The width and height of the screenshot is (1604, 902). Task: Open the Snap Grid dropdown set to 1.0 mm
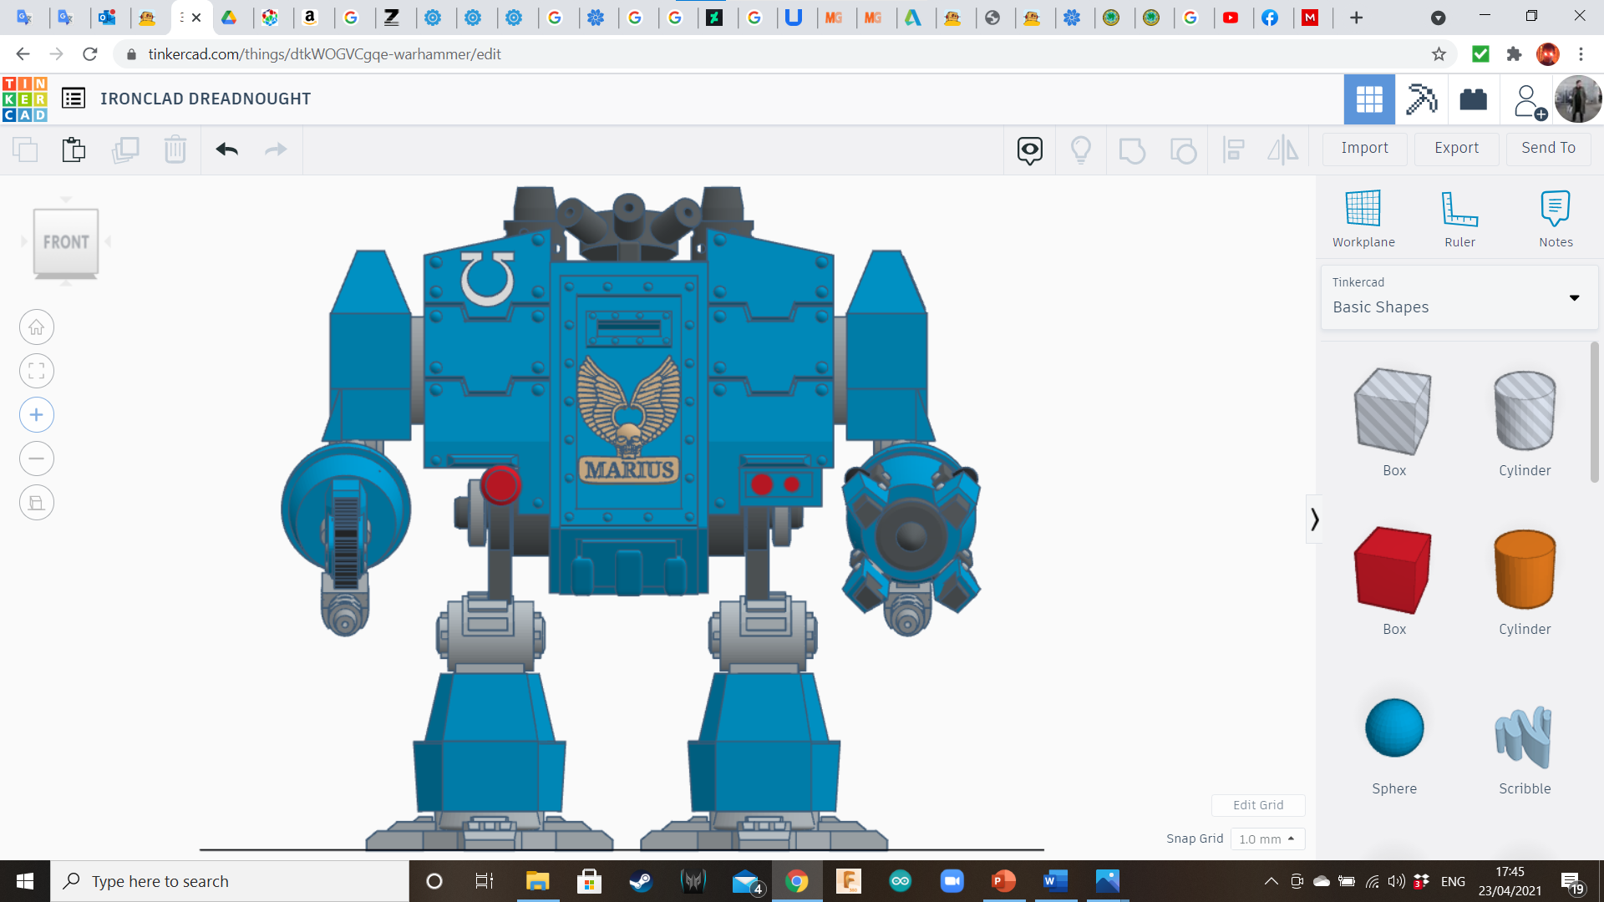pyautogui.click(x=1268, y=839)
